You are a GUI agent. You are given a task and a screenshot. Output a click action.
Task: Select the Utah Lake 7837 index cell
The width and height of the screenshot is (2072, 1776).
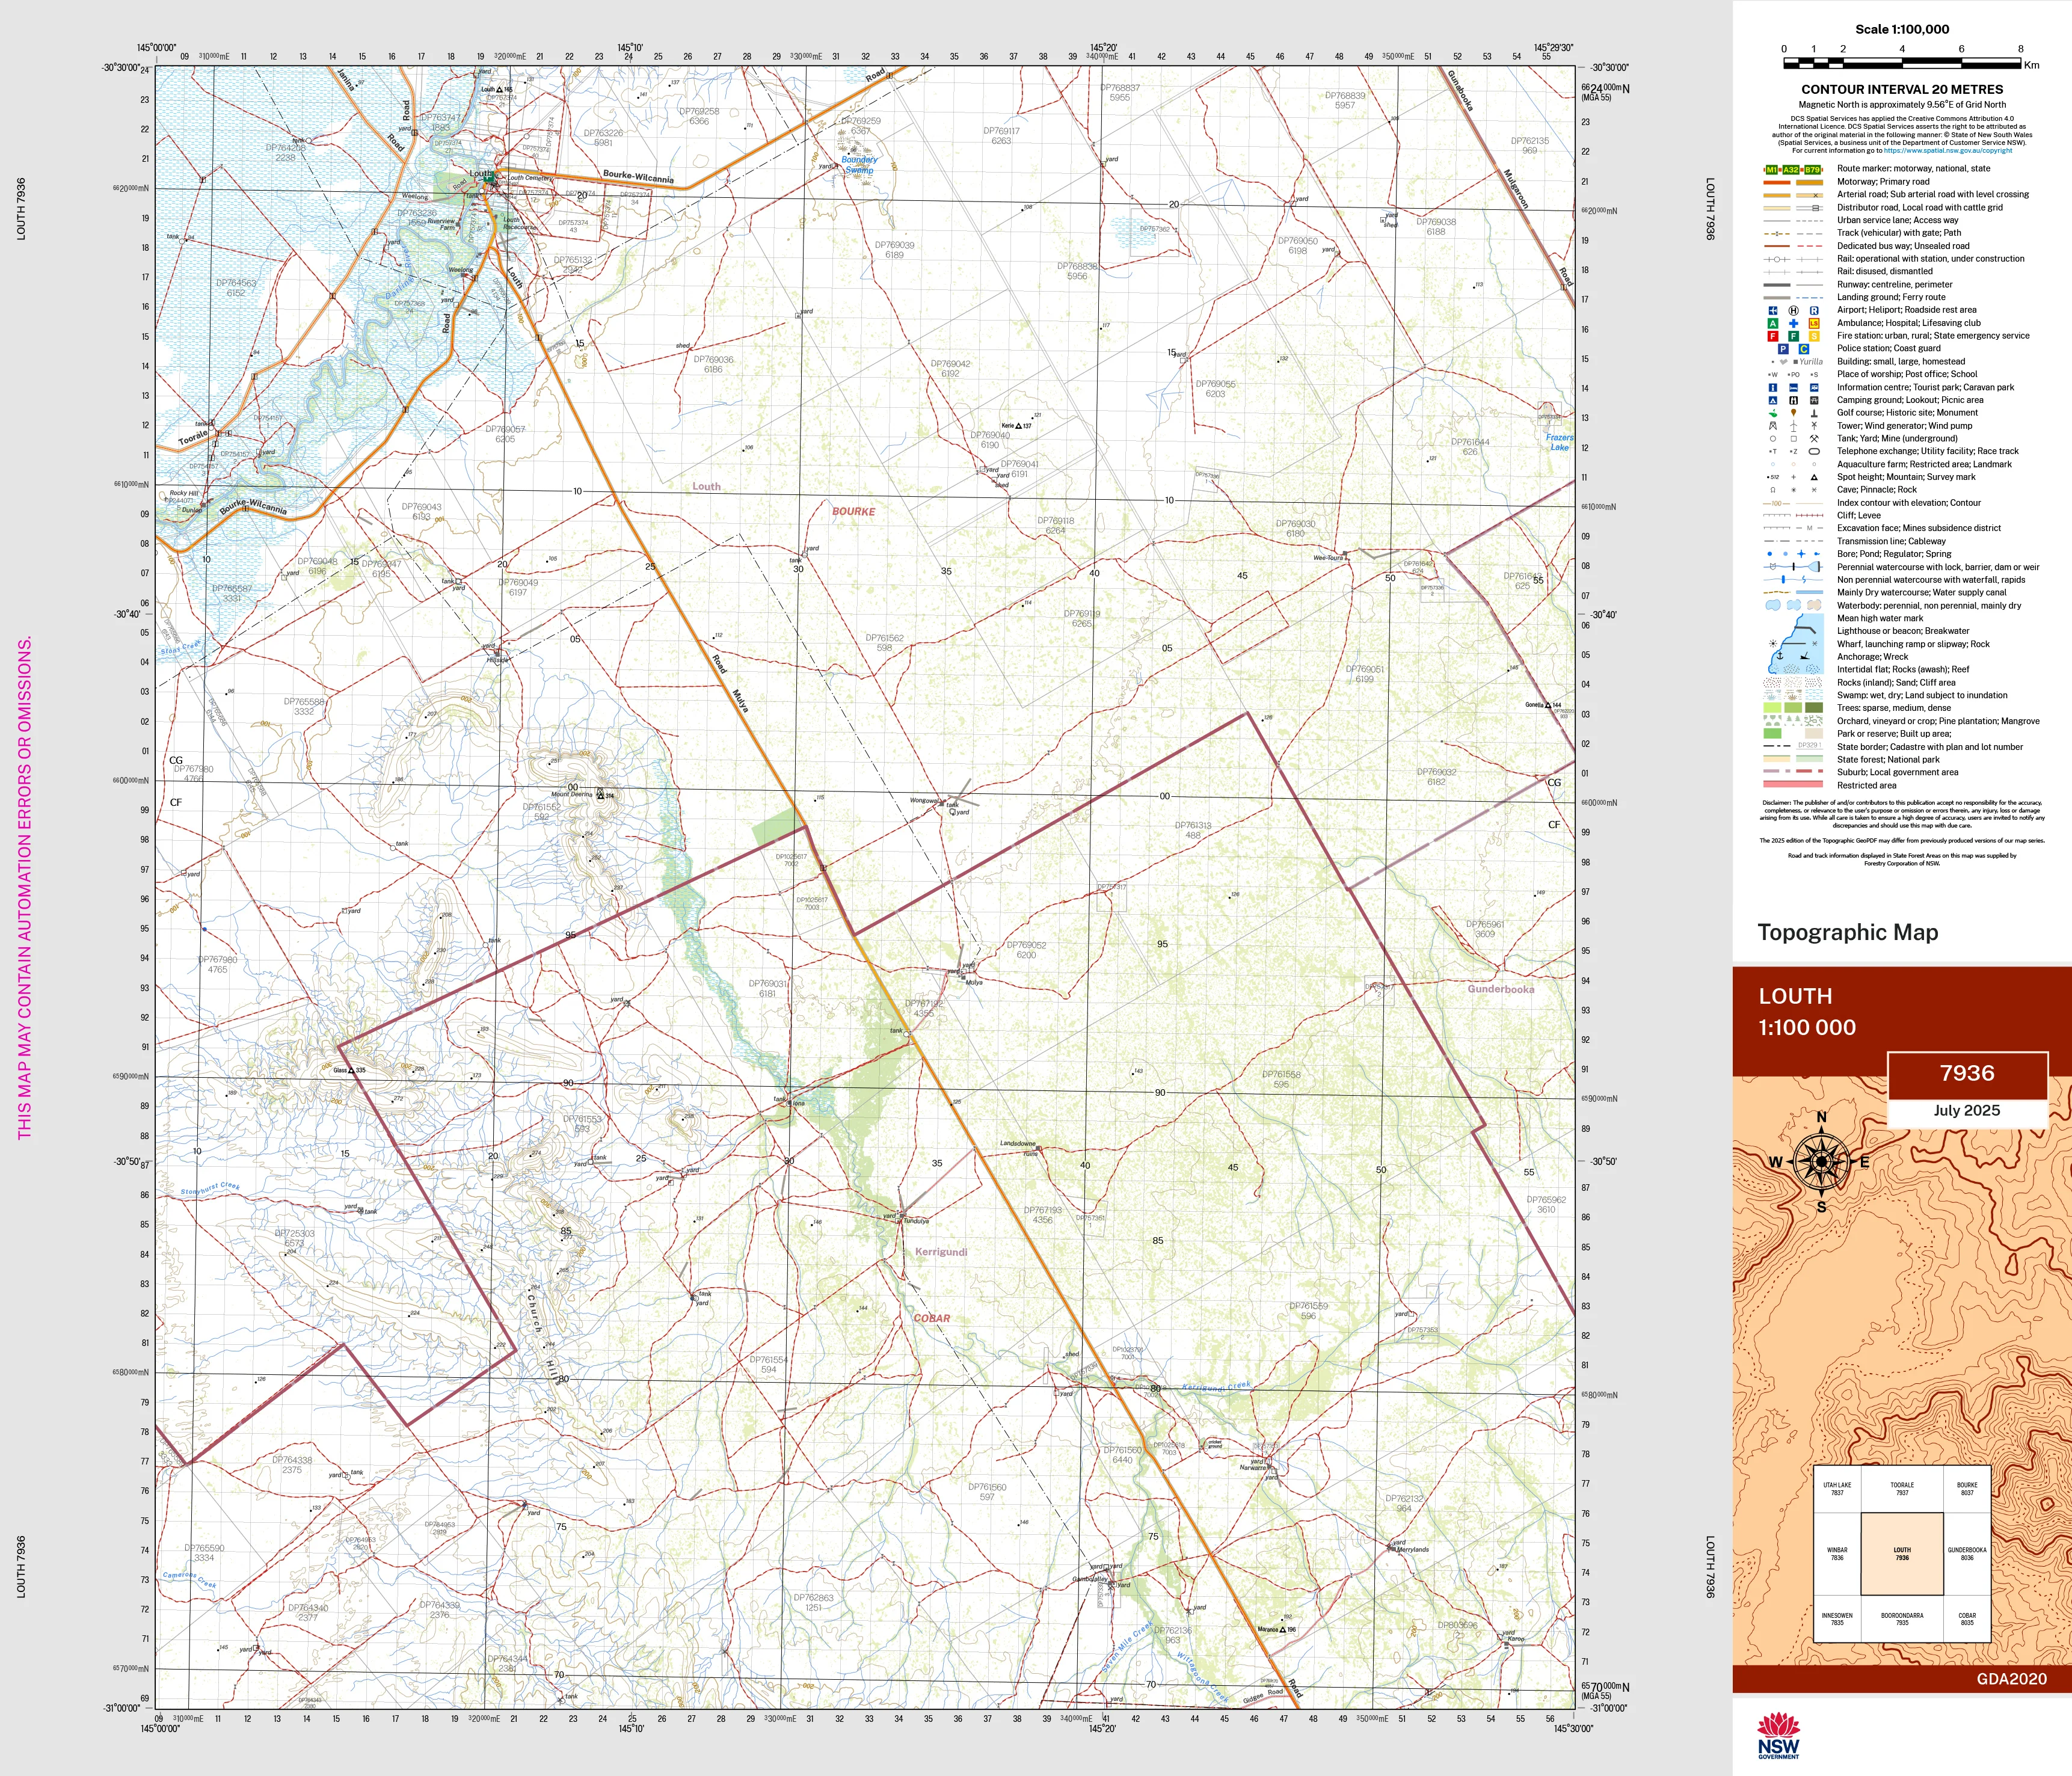(x=1837, y=1489)
